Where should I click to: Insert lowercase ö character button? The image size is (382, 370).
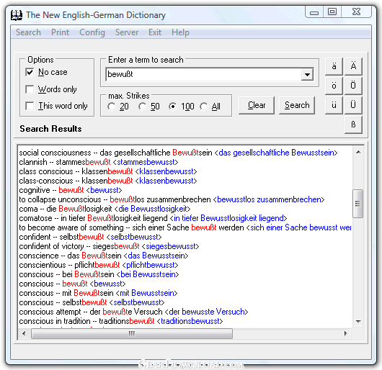pyautogui.click(x=334, y=86)
